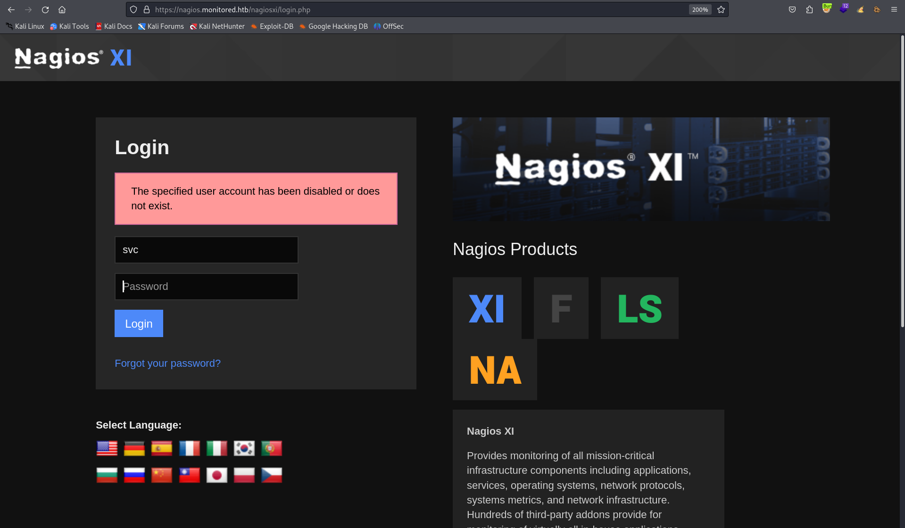
Task: Open the OffSec bookmark
Action: (389, 26)
